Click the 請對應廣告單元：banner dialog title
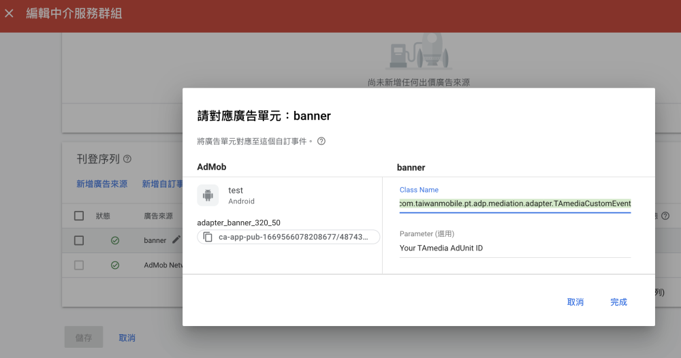This screenshot has height=358, width=681. tap(264, 116)
